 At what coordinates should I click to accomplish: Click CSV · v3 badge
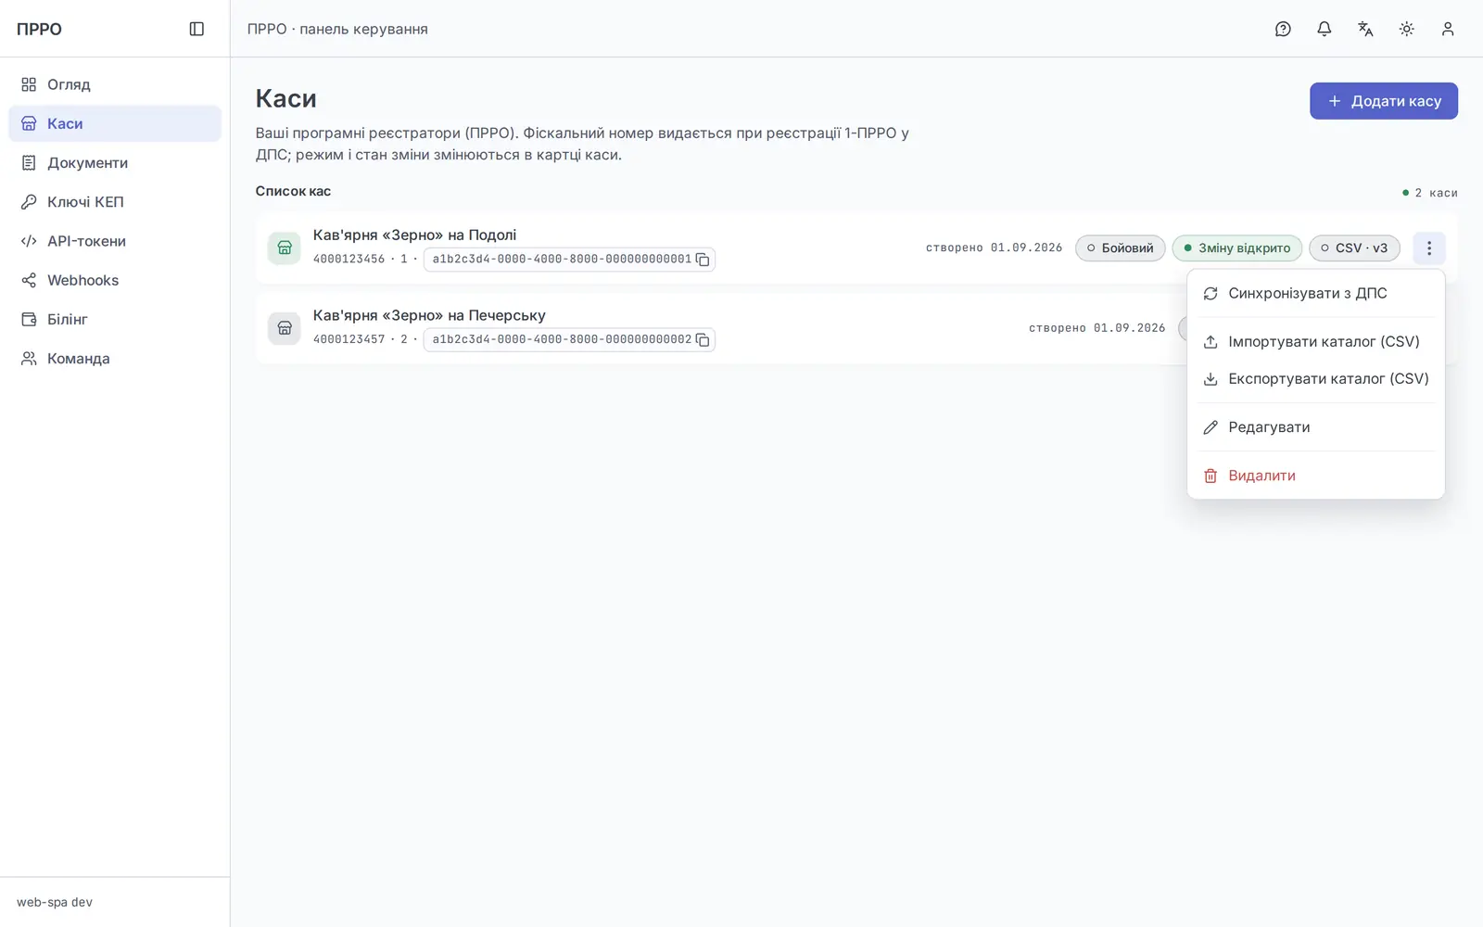[1354, 248]
